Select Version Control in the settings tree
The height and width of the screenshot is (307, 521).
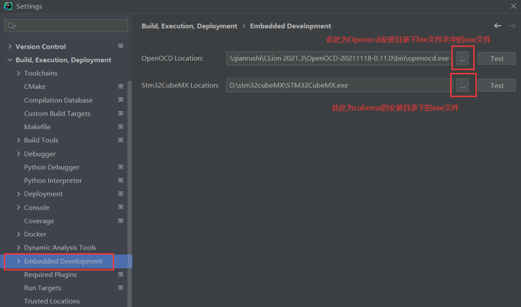pos(40,46)
